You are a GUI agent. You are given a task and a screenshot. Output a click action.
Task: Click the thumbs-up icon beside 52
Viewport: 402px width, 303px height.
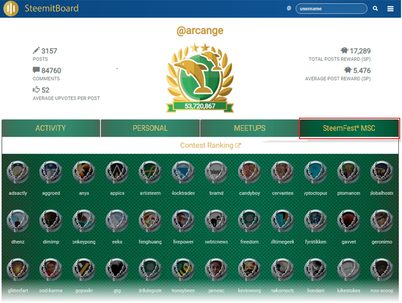36,89
